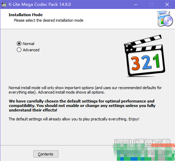Image resolution: width=175 pixels, height=161 pixels.
Task: Choose the Advanced installation mode radio
Action: 19,50
